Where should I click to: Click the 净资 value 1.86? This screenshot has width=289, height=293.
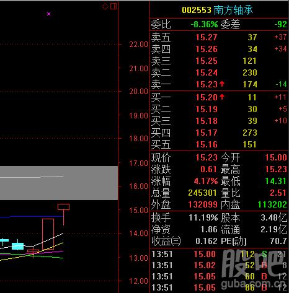pos(209,229)
